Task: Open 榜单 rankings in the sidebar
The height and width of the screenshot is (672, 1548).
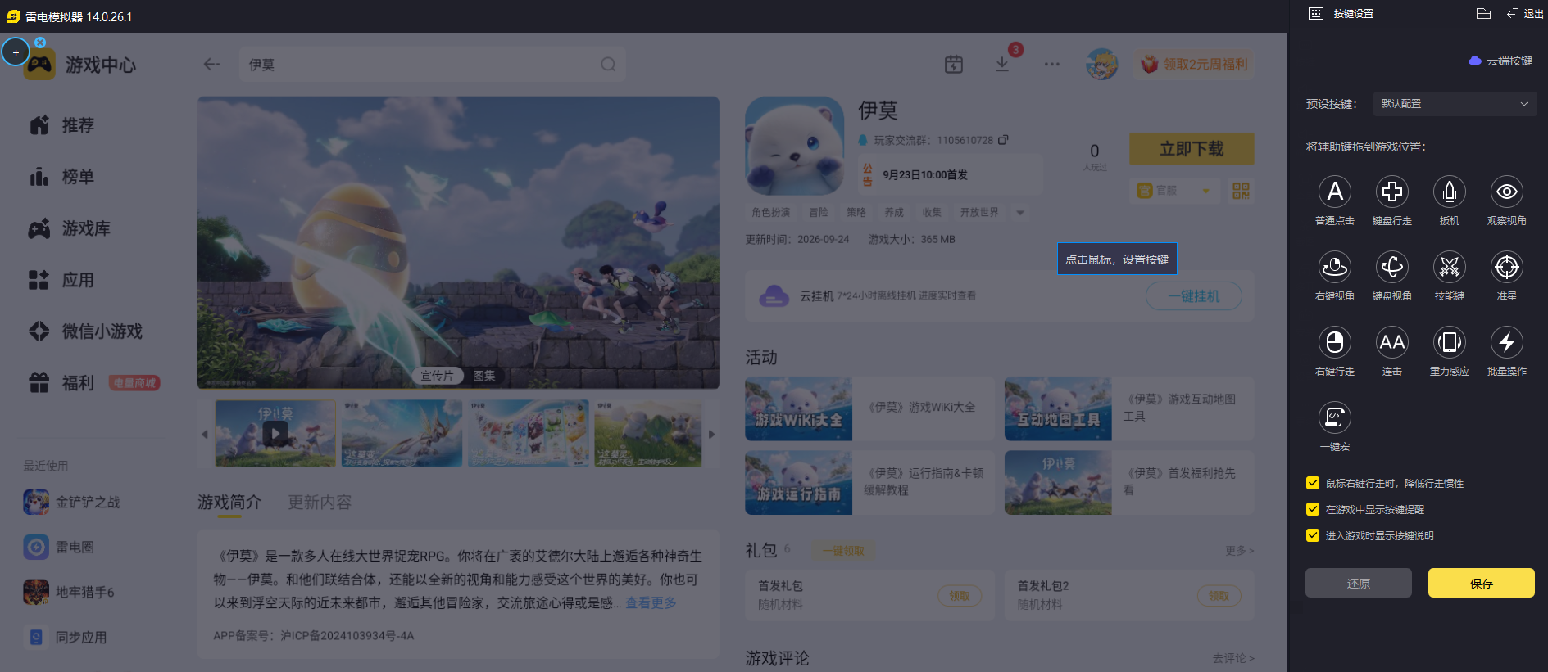Action: (x=62, y=177)
